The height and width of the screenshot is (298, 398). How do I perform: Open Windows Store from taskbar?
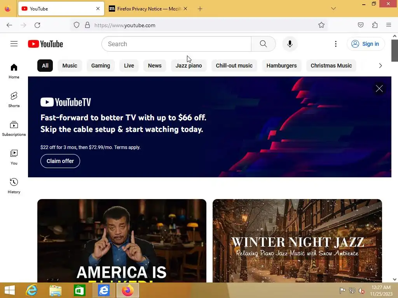79,290
